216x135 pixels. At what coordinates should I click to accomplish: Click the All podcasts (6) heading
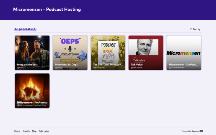click(x=25, y=29)
